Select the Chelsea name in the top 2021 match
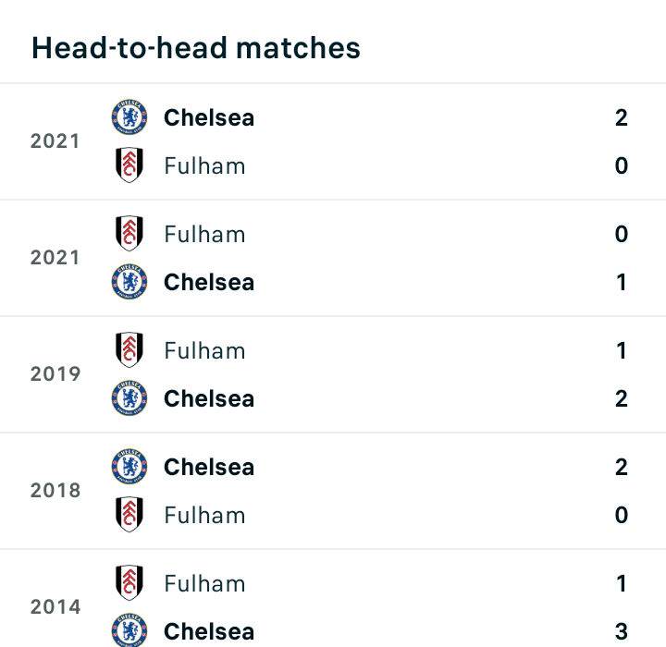666x647 pixels. click(x=209, y=117)
